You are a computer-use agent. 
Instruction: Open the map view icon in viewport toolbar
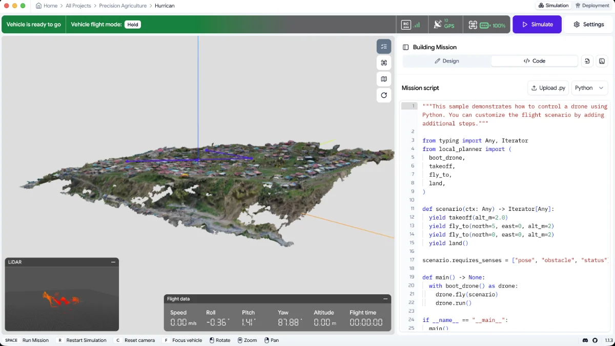pos(384,79)
